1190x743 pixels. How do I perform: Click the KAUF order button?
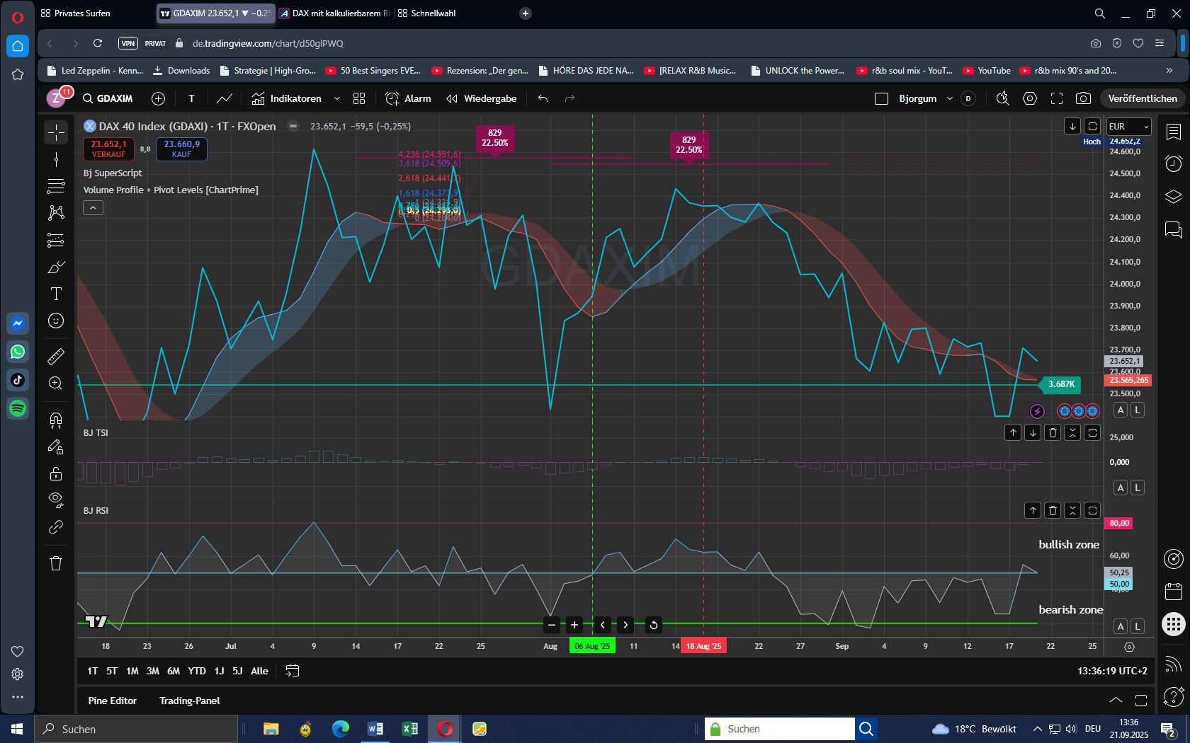pos(181,149)
